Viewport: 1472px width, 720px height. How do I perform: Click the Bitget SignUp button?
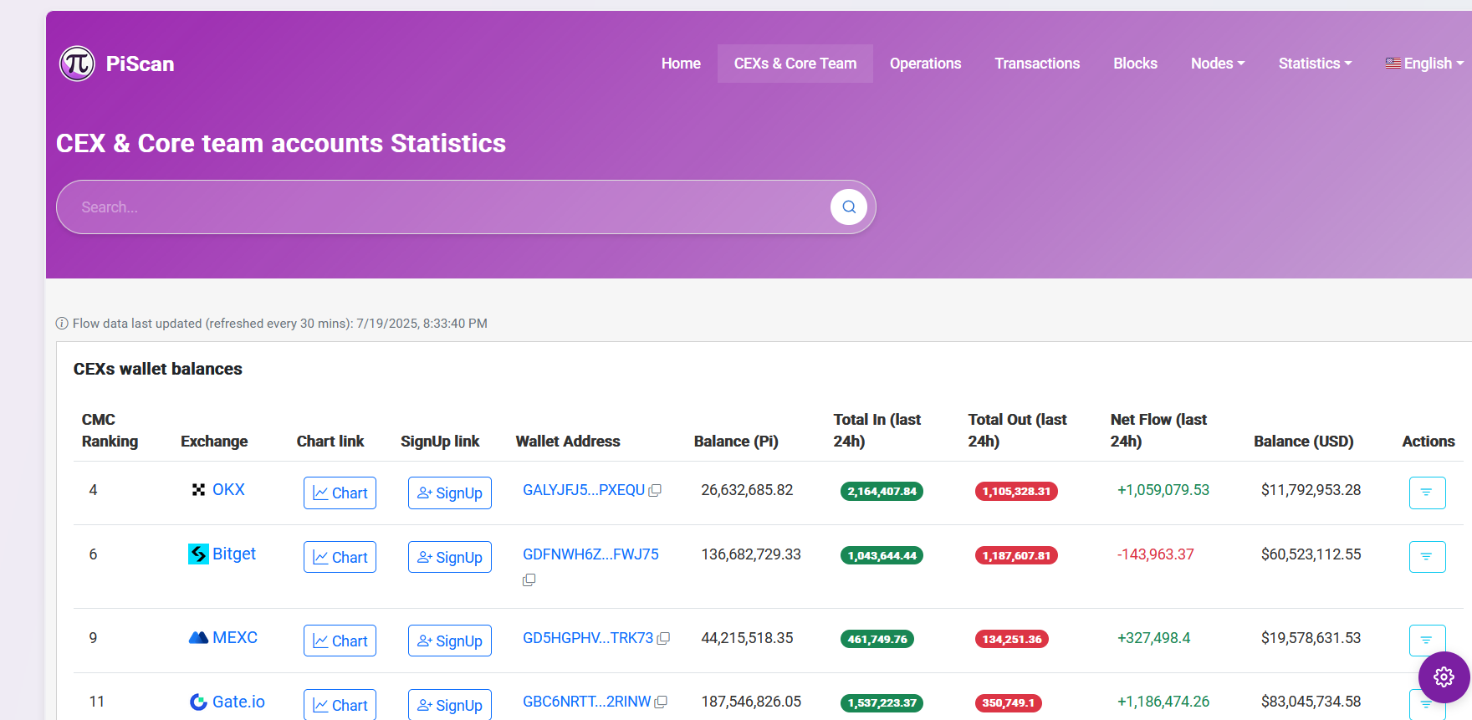450,557
